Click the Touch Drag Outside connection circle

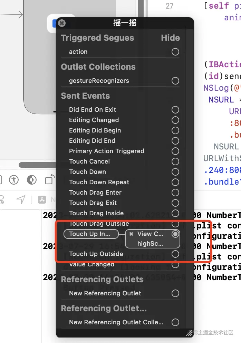pyautogui.click(x=175, y=224)
